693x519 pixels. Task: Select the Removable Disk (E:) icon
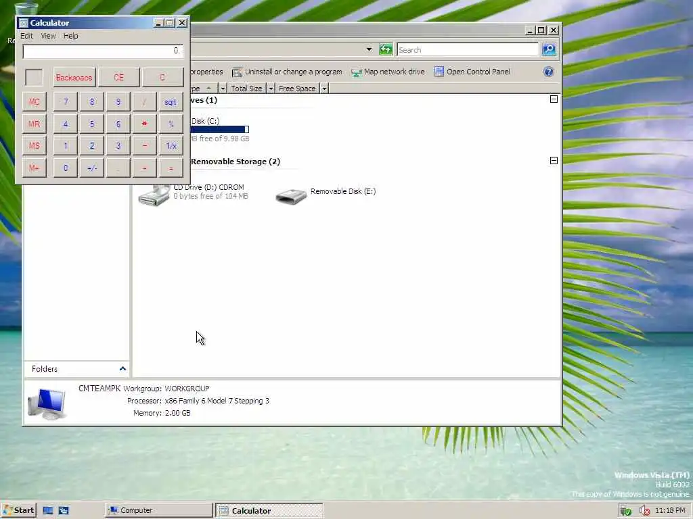click(291, 196)
